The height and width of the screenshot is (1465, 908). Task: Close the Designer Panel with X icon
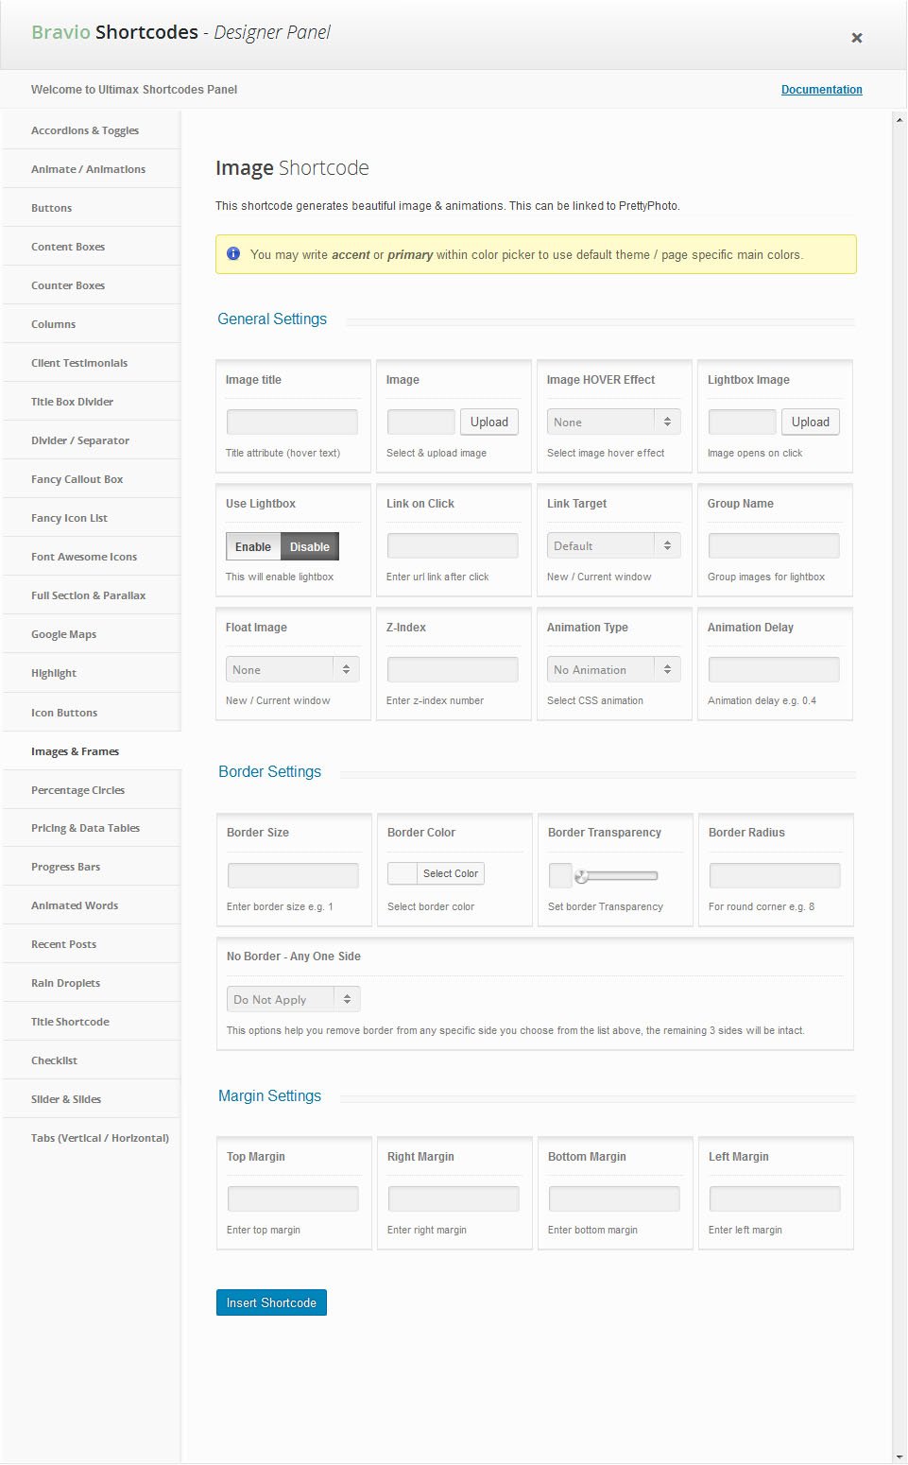point(857,38)
